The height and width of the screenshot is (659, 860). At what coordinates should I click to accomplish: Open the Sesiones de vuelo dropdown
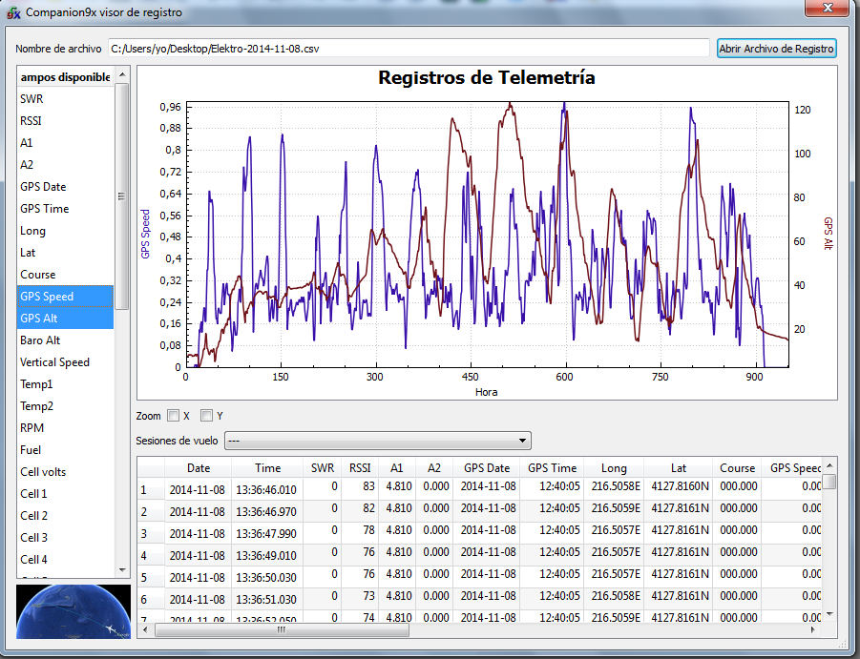click(377, 441)
